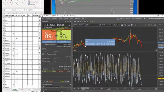Enable the Entry checkbox
Viewport: 164px width, 92px height.
pyautogui.click(x=43, y=49)
